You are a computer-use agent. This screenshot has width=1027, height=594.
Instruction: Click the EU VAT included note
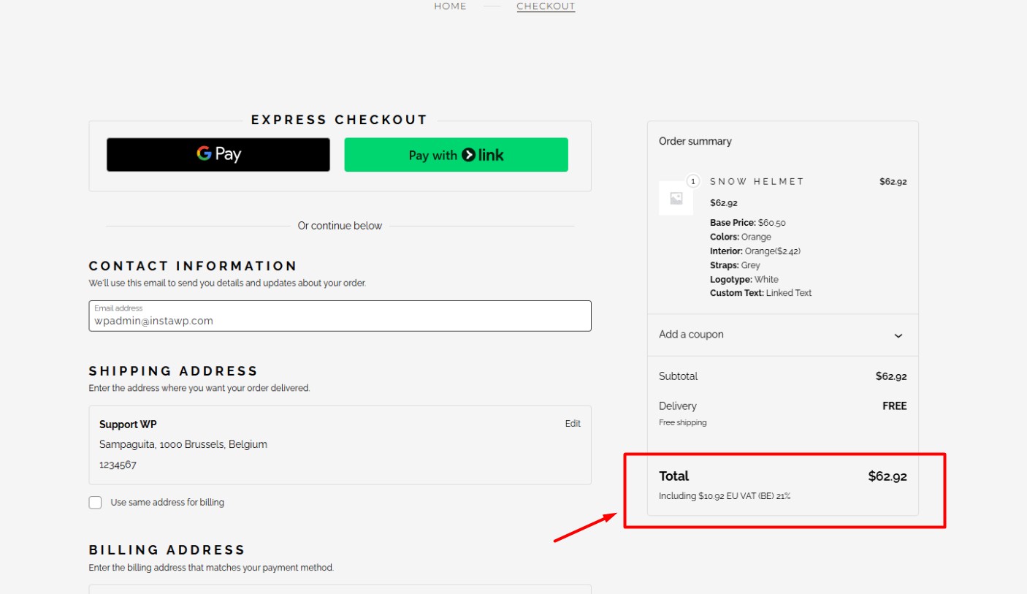pos(725,496)
